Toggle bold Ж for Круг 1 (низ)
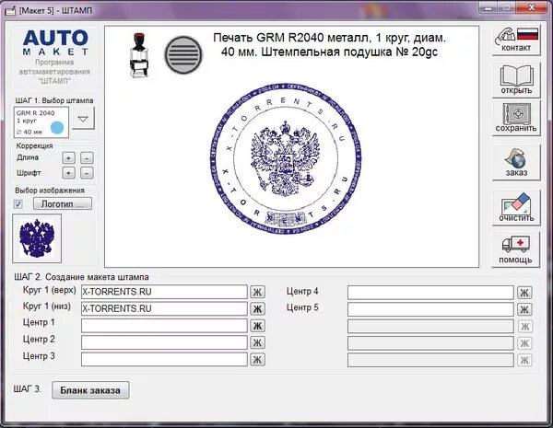 [257, 308]
